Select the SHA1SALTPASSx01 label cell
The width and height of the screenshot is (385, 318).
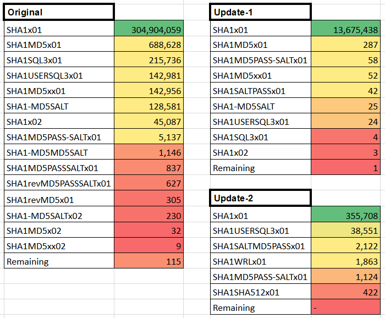261,90
